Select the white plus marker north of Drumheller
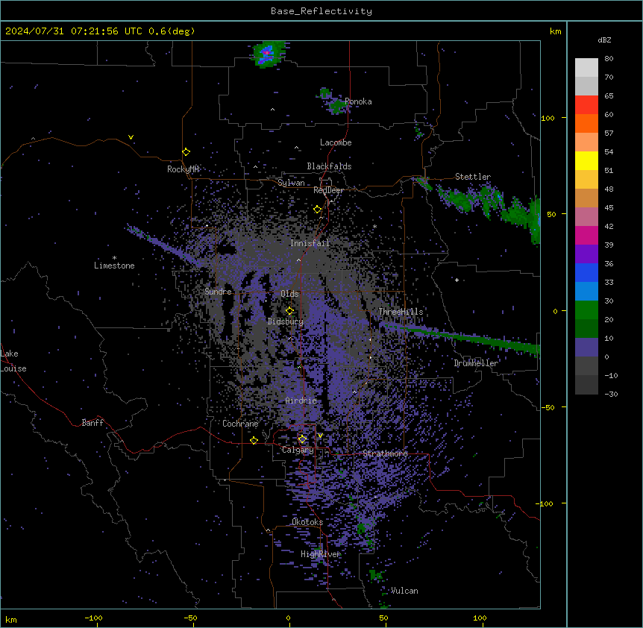Screen dimensions: 643x628 click(x=457, y=280)
